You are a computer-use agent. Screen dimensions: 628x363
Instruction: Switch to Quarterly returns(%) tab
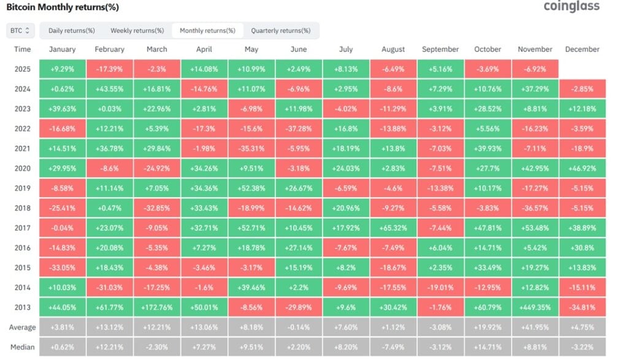pyautogui.click(x=281, y=31)
